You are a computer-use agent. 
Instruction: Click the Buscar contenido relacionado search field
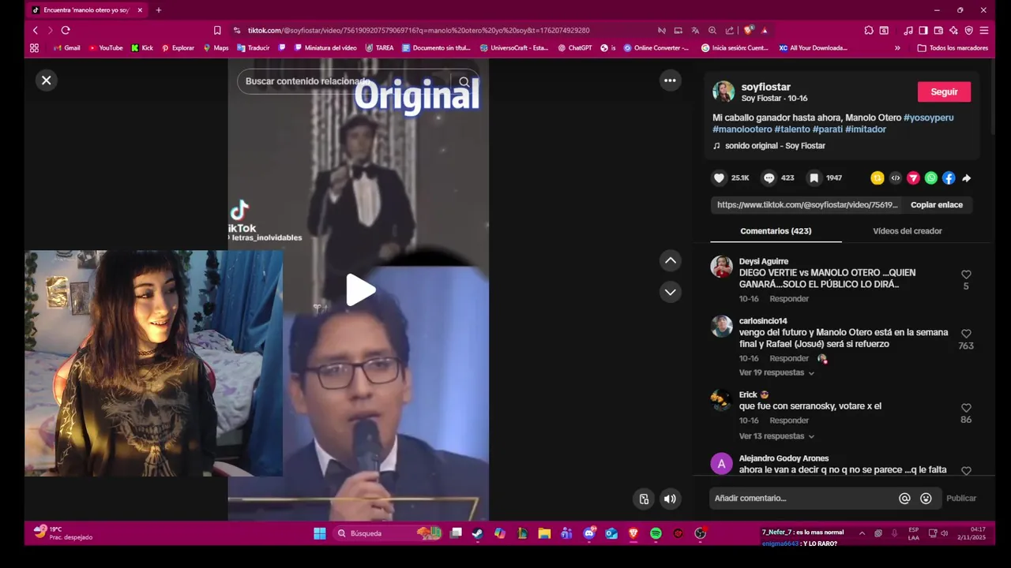[344, 81]
